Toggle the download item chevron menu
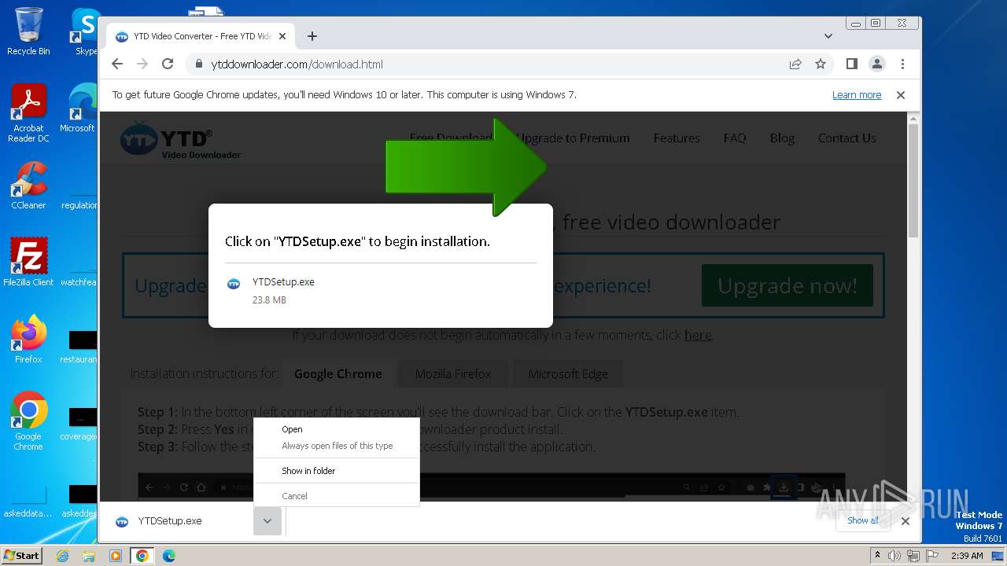The image size is (1007, 566). (x=267, y=521)
